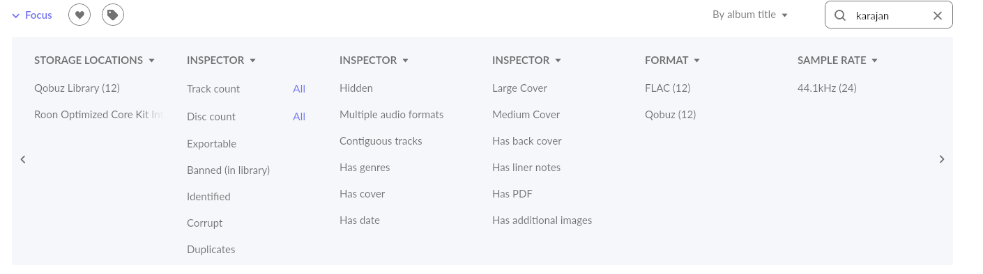Screen dimensions: 983x274
Task: Toggle the Hidden inspector filter
Action: (x=356, y=88)
